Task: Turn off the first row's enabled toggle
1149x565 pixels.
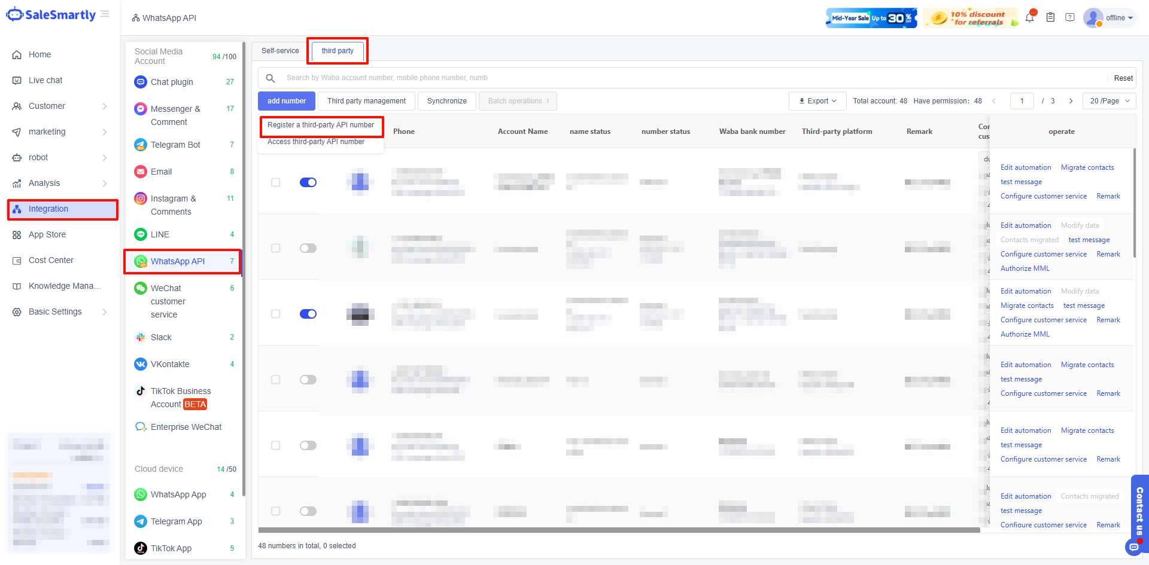Action: (308, 182)
